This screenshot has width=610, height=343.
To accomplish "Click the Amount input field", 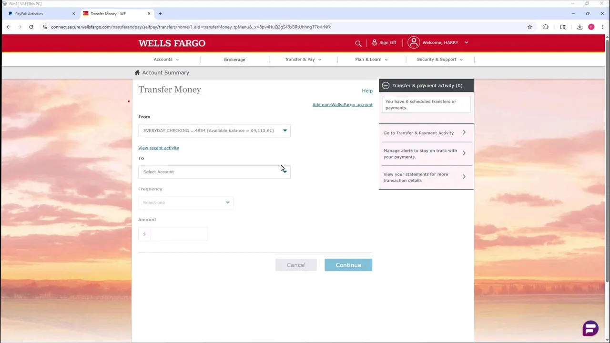I will click(179, 234).
